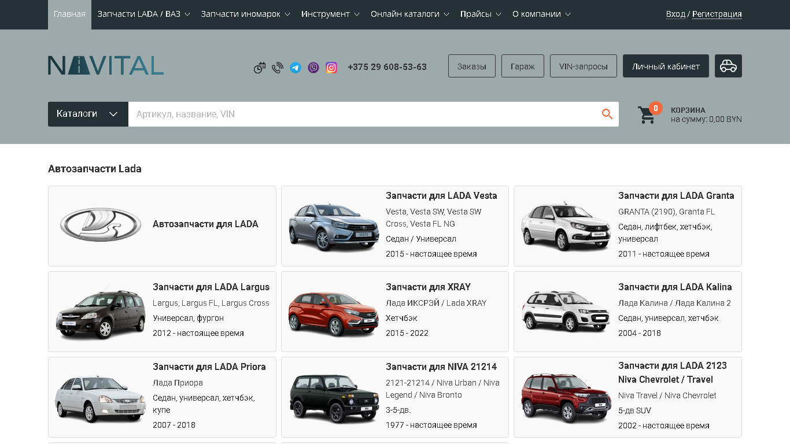Click the LADA emblem logo
Screen dimensions: 790x444
pos(101,224)
